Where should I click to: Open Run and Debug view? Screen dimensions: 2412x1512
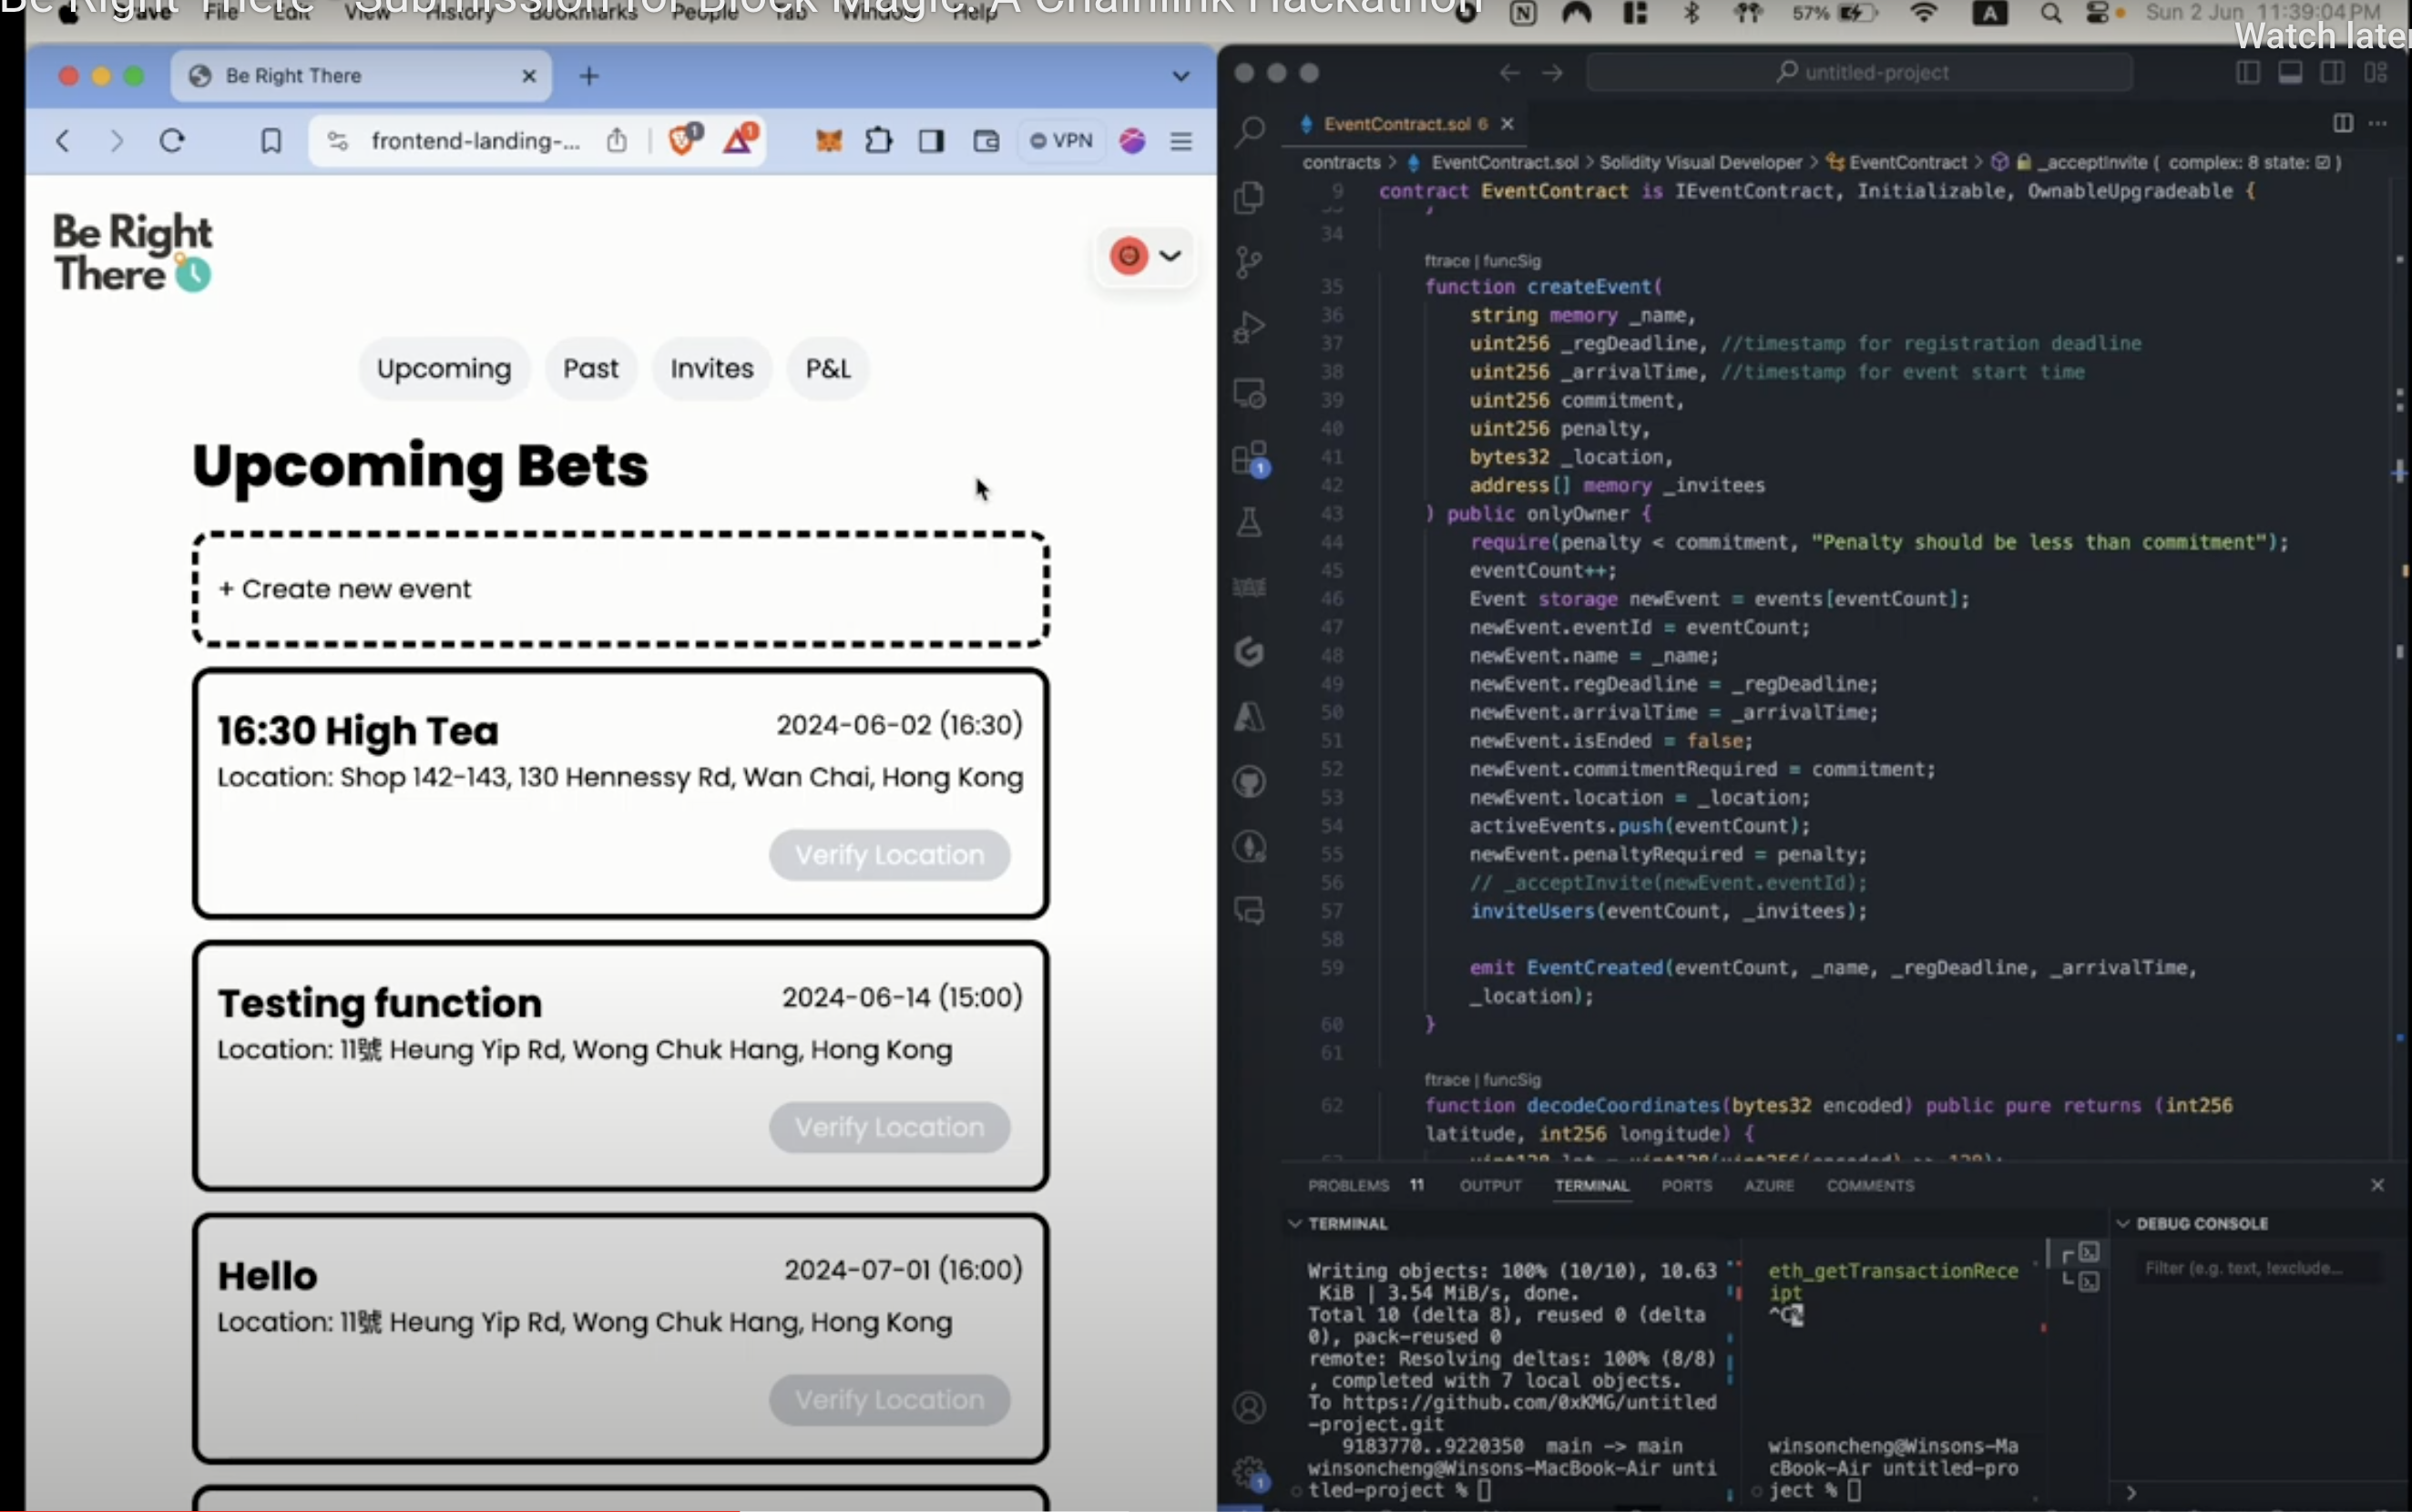pyautogui.click(x=1250, y=327)
